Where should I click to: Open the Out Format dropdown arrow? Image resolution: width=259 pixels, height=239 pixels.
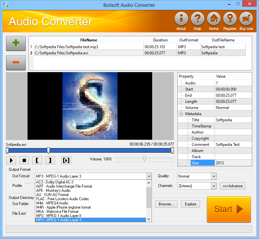point(149,176)
